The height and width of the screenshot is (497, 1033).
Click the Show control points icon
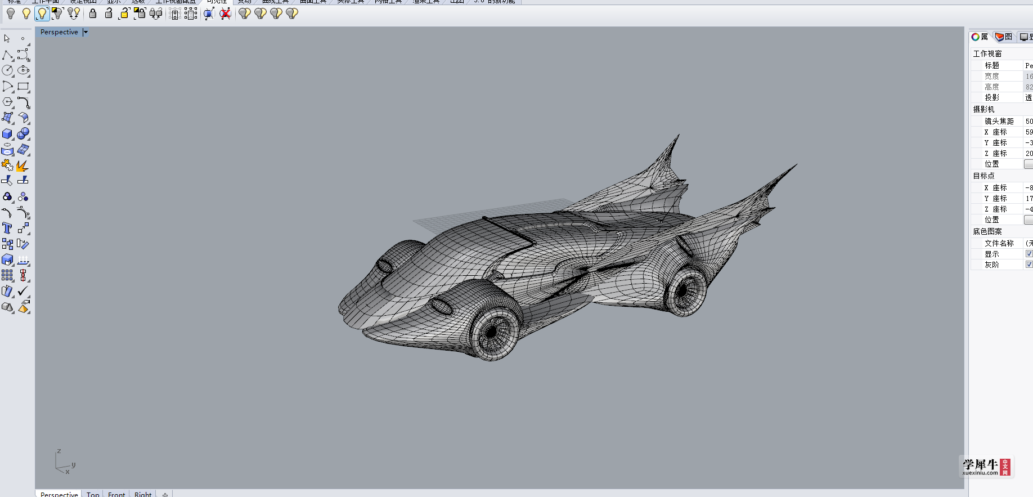(x=175, y=14)
